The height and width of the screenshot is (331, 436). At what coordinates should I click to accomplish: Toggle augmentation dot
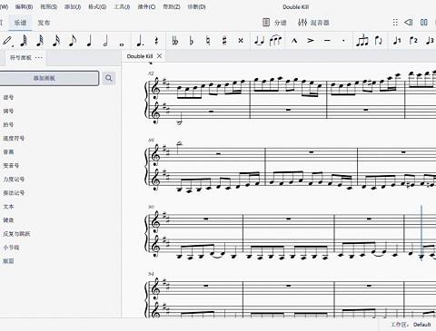(x=140, y=41)
